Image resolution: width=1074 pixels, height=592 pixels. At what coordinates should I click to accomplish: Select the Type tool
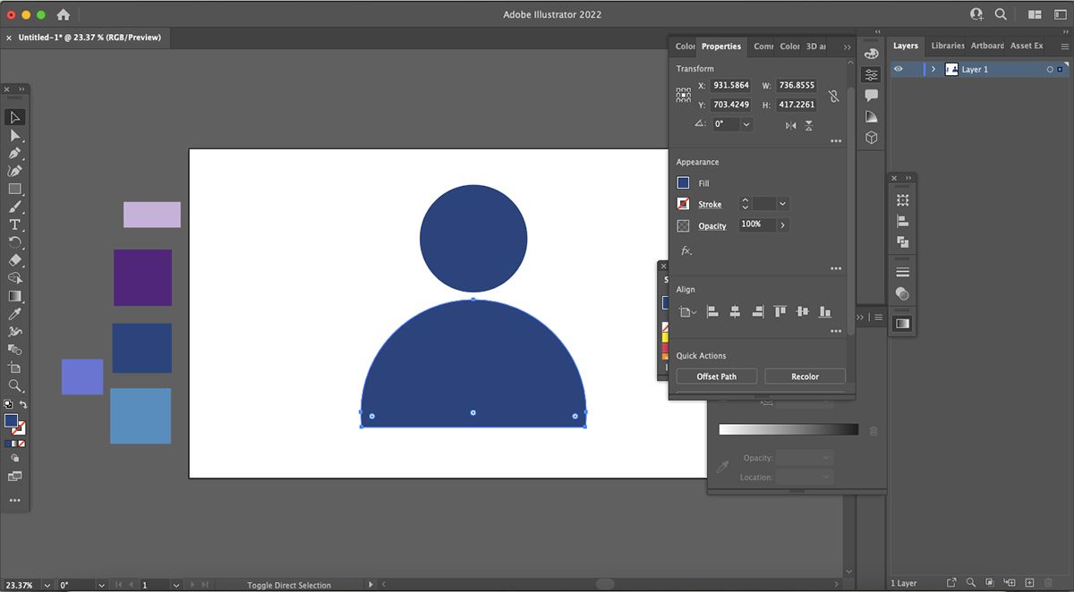coord(15,224)
